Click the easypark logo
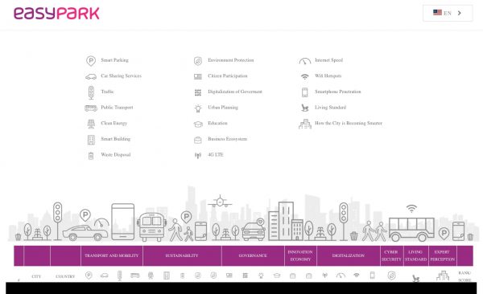The height and width of the screenshot is (294, 483). [56, 13]
